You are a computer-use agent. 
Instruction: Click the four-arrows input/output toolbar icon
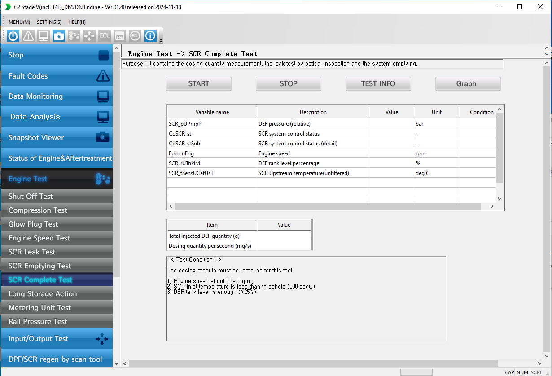pos(89,36)
